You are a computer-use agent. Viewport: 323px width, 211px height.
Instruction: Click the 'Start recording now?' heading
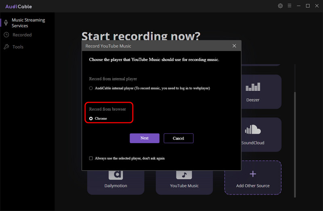(141, 36)
